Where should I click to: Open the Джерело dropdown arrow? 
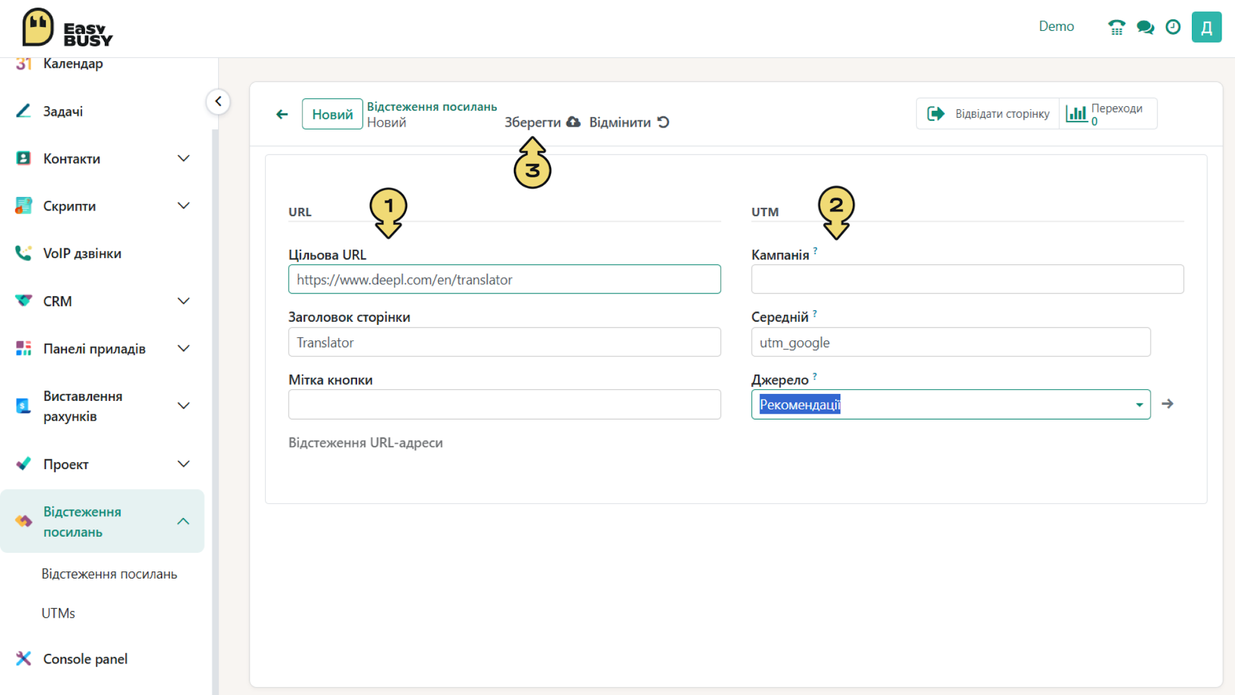click(x=1139, y=405)
